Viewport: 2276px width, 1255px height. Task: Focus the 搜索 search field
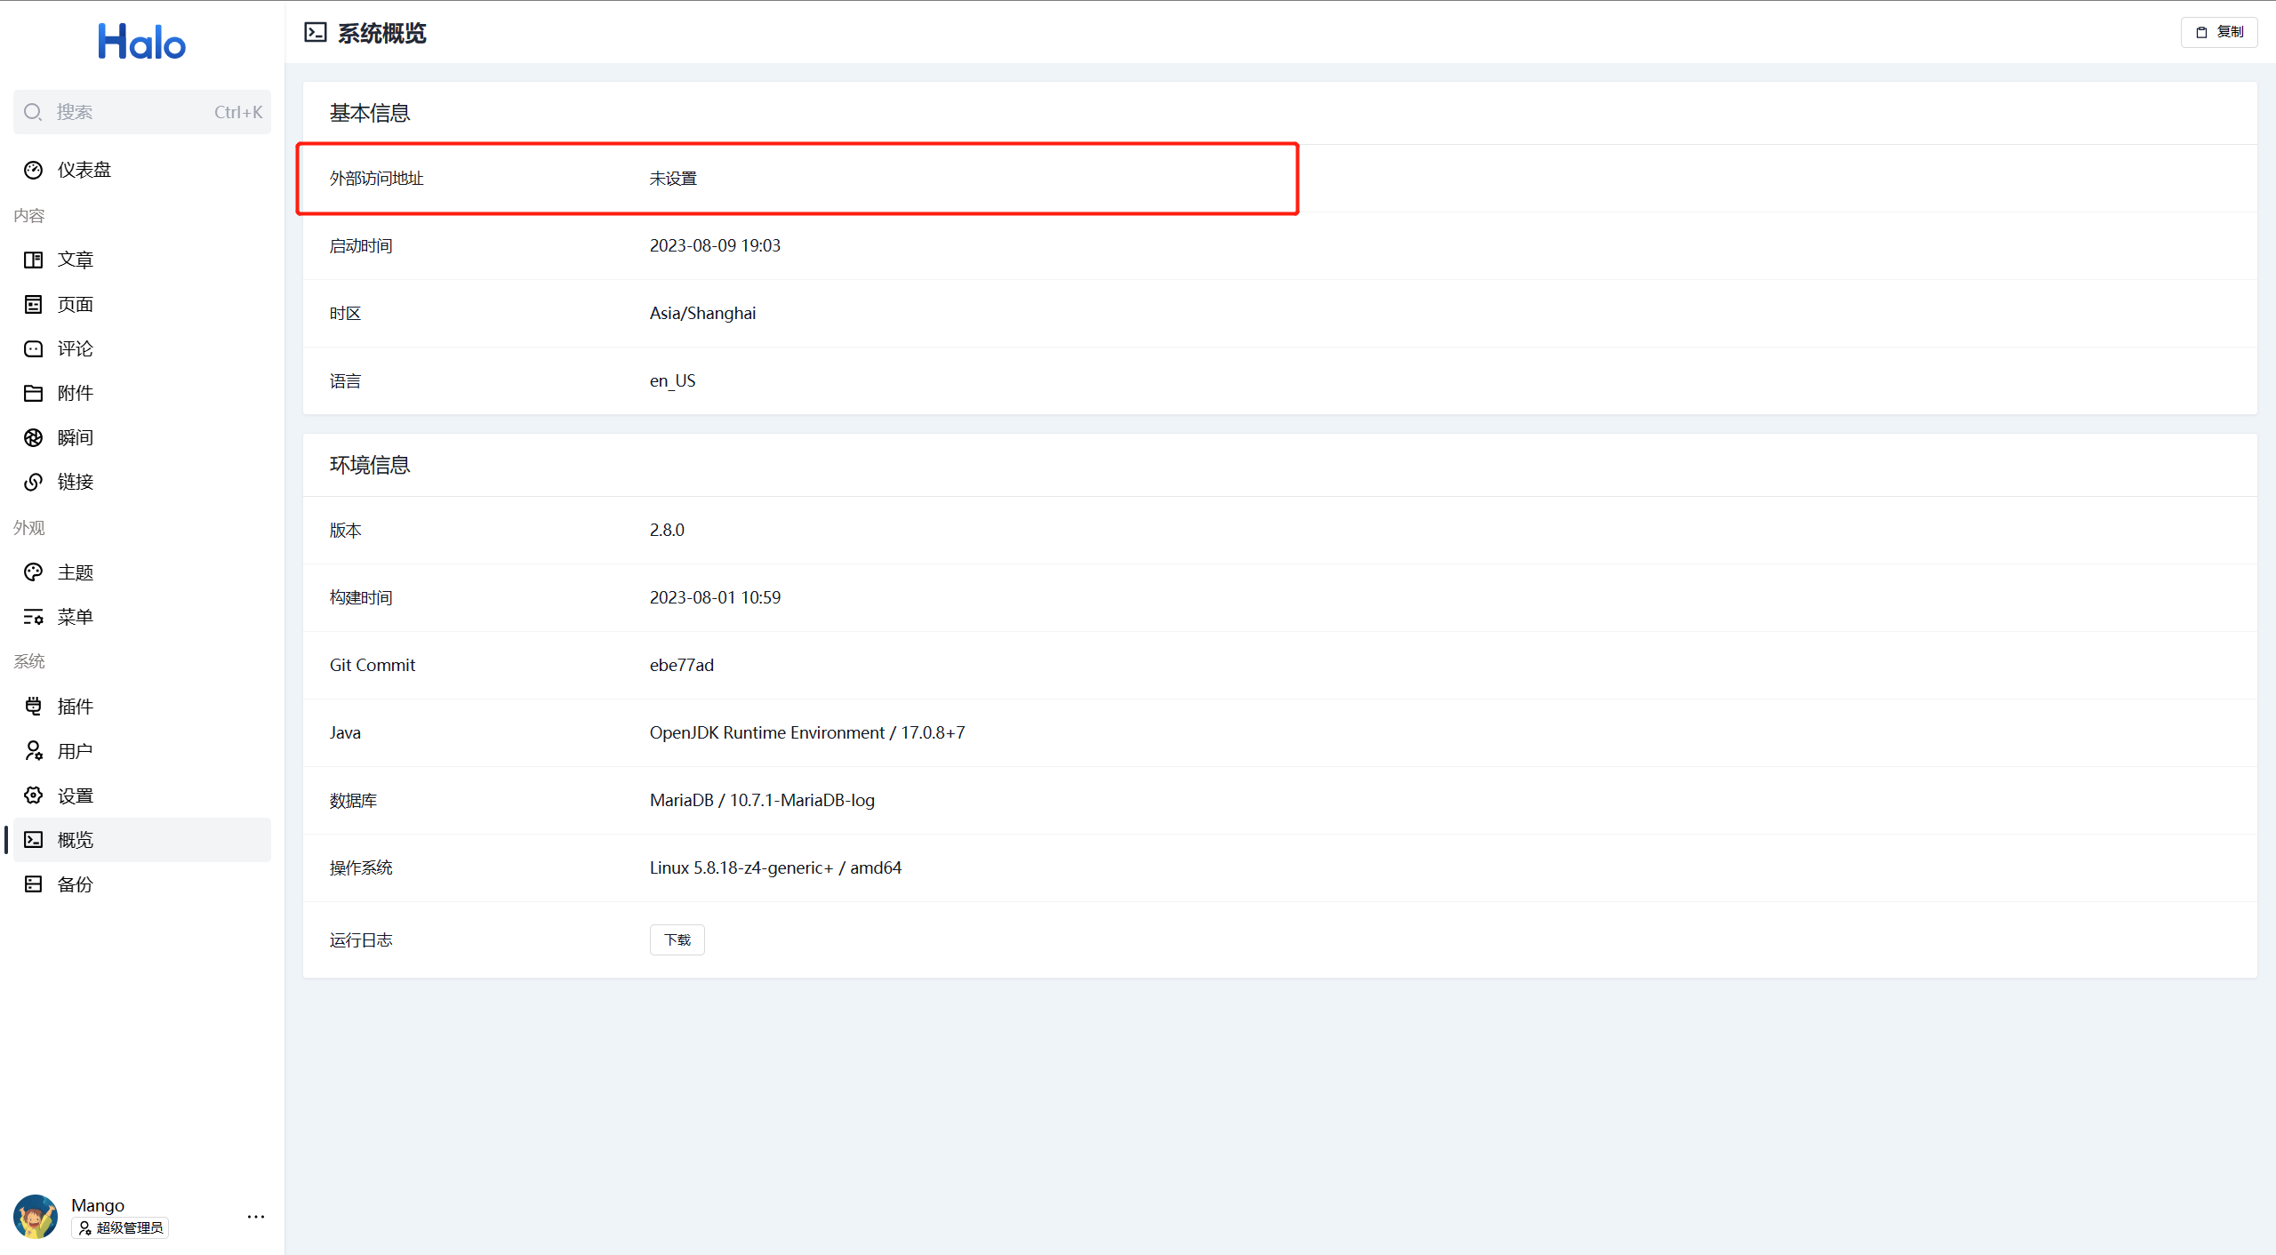point(142,112)
